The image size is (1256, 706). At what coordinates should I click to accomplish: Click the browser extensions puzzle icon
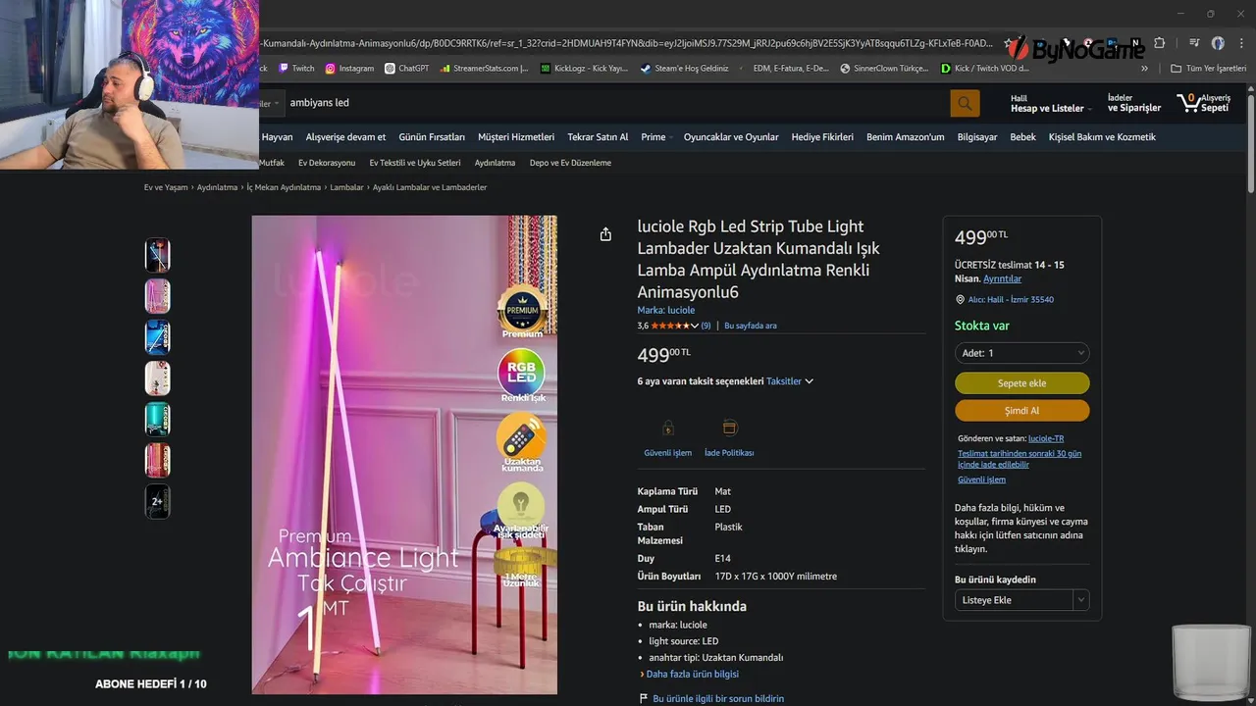[x=1159, y=43]
